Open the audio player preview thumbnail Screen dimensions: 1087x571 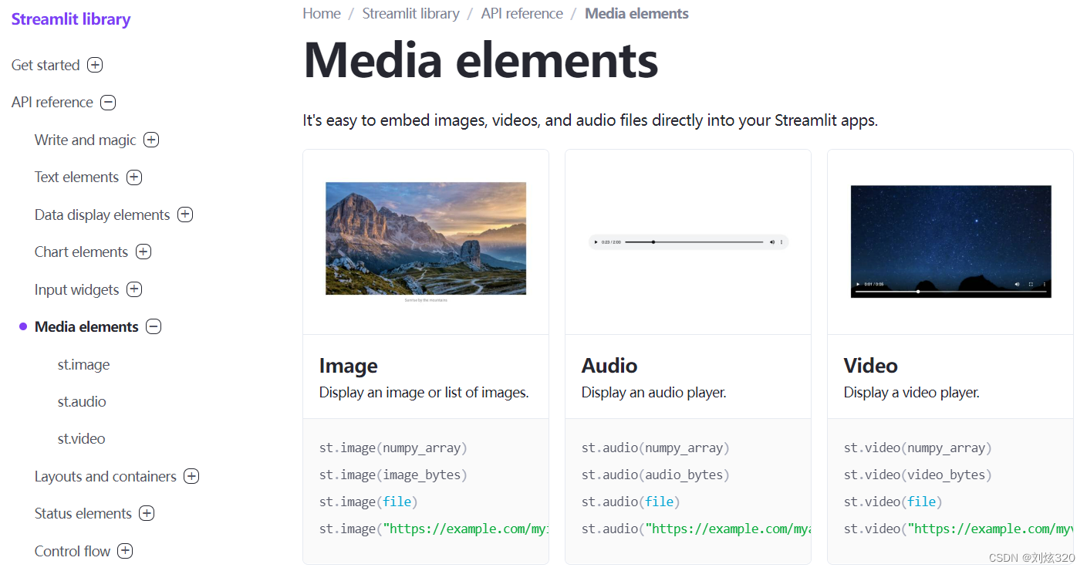coord(688,242)
